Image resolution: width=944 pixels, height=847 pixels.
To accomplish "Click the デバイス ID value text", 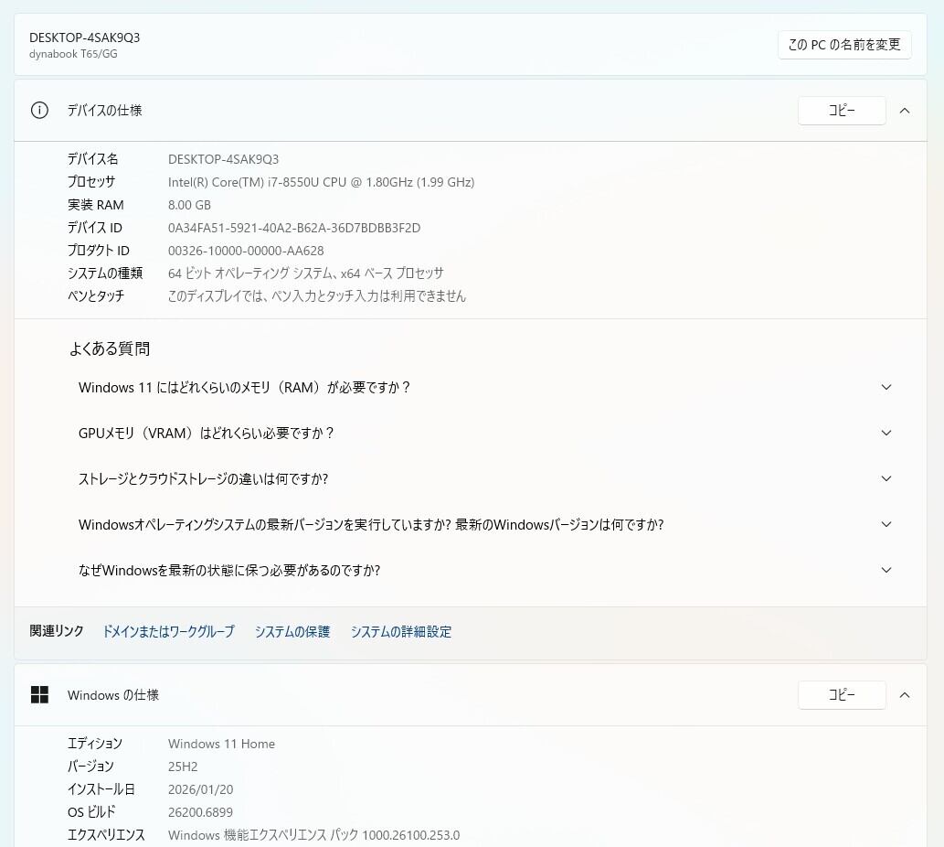I will tap(294, 228).
